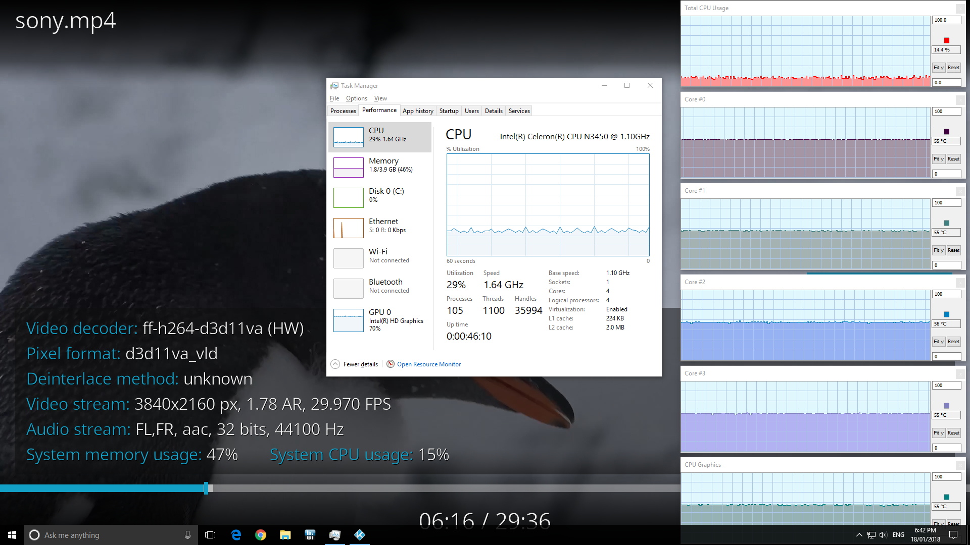This screenshot has height=545, width=970.
Task: Open File Explorer from the taskbar
Action: tap(285, 535)
